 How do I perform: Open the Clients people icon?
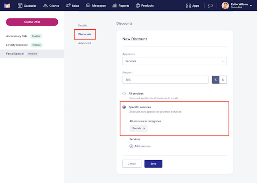tap(45, 6)
